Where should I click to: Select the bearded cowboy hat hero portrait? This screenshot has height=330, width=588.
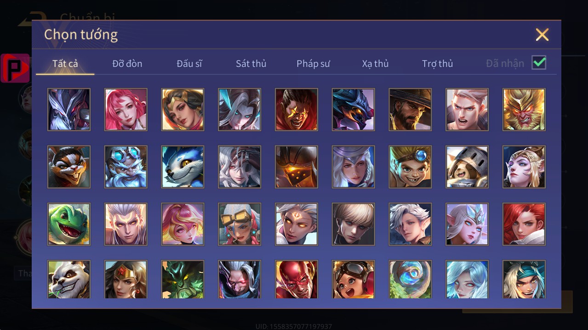tap(410, 110)
